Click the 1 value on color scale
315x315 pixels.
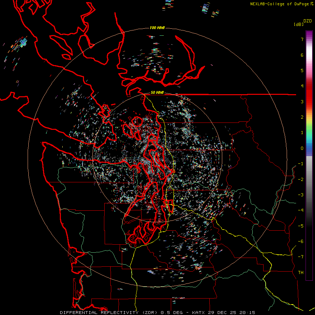point(302,133)
